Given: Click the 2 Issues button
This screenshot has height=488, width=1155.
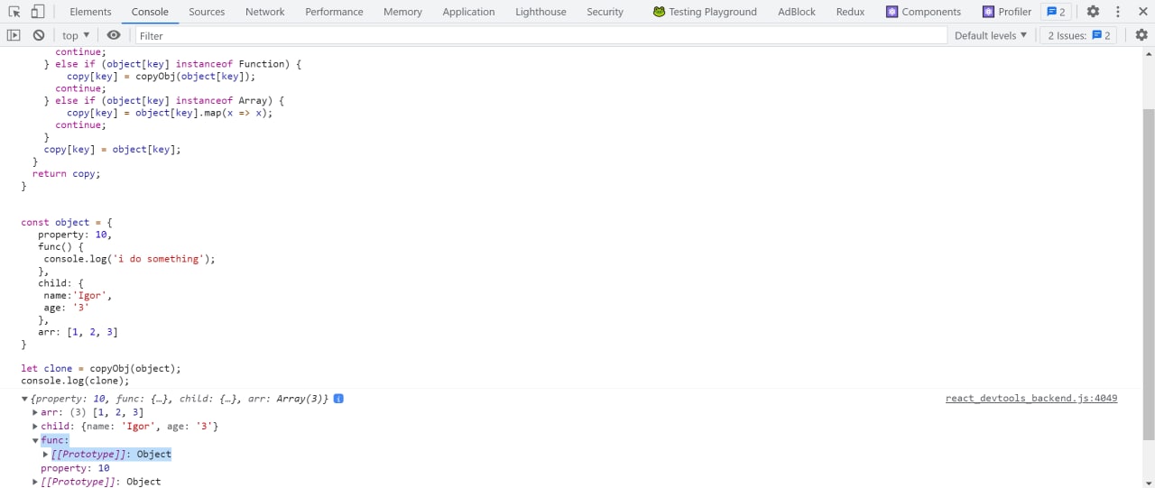Looking at the screenshot, I should tap(1079, 35).
